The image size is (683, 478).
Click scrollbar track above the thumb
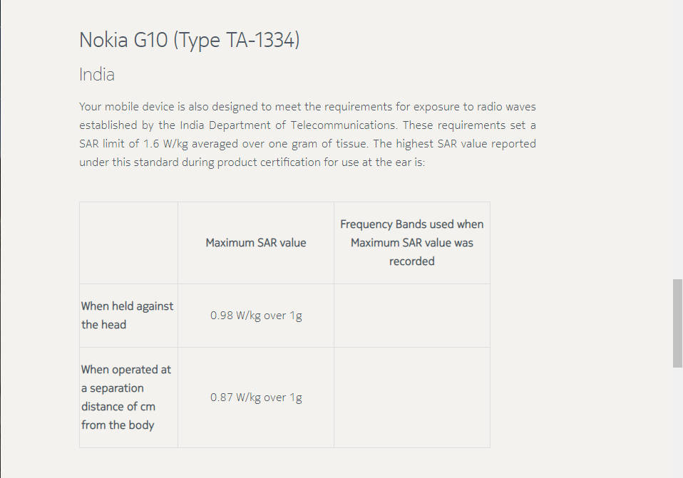[677, 142]
